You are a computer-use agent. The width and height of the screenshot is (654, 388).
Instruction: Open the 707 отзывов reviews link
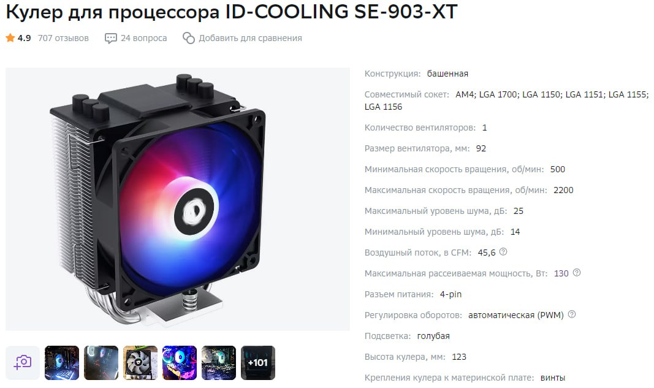click(63, 38)
